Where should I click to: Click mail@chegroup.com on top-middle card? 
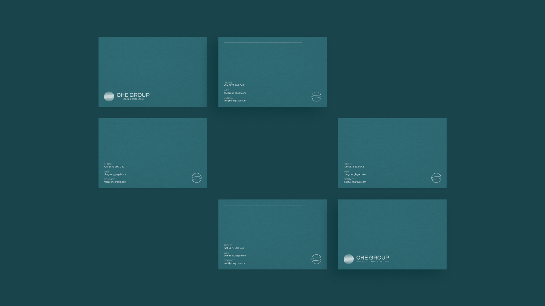click(235, 101)
